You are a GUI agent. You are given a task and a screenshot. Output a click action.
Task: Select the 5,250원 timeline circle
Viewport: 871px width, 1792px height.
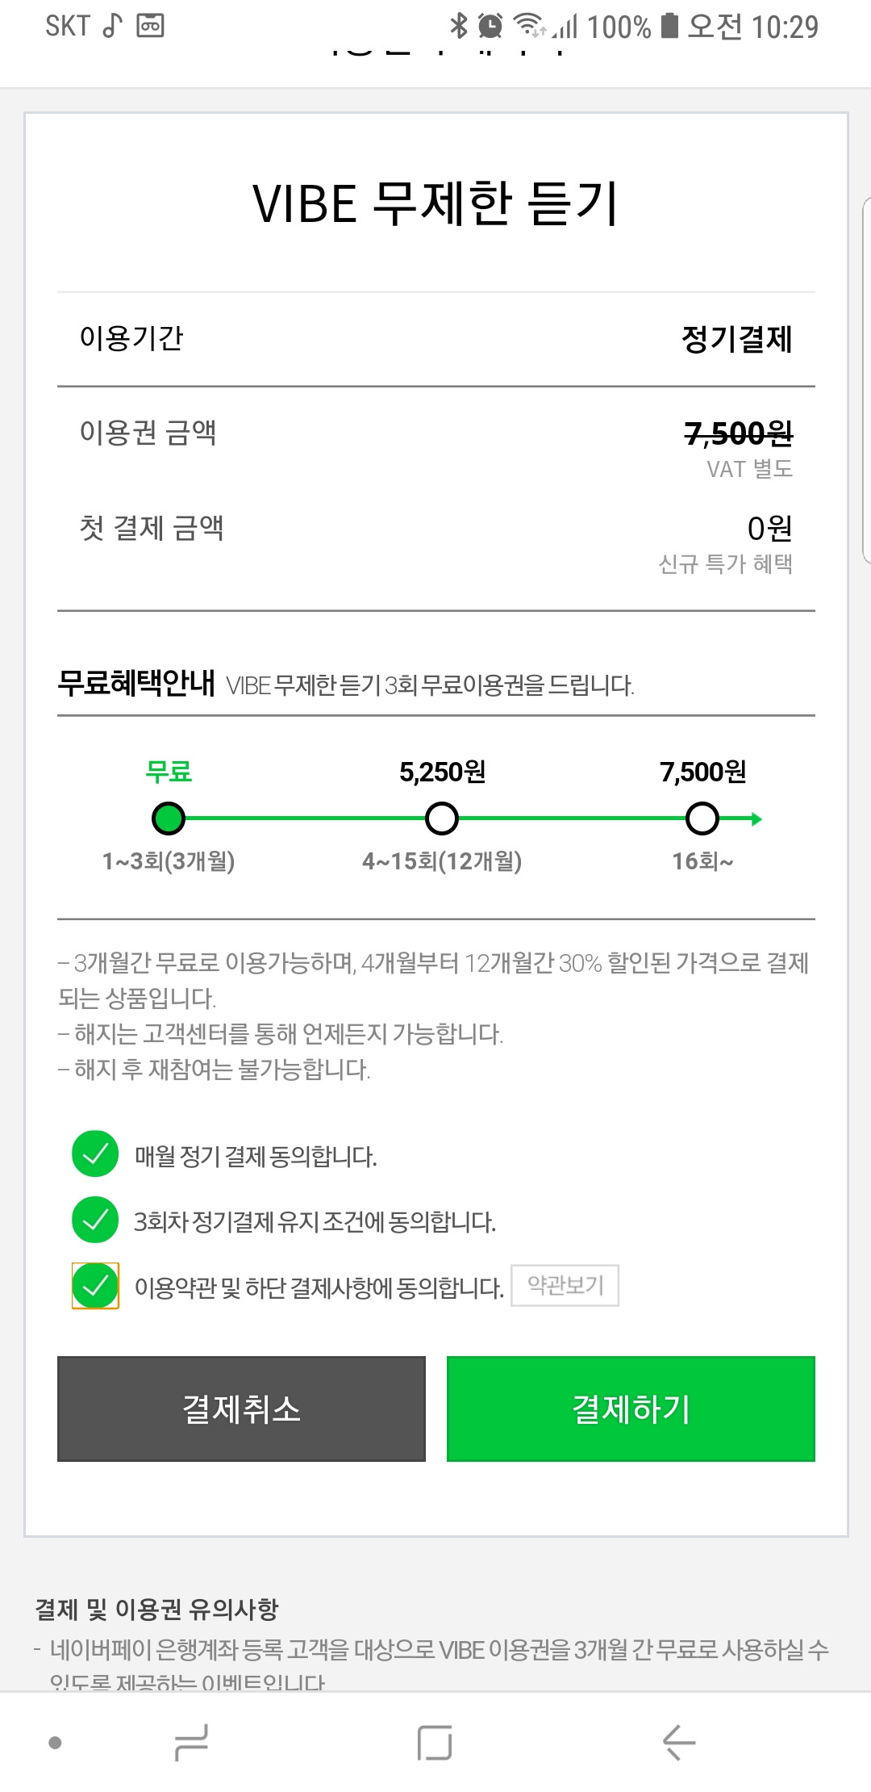click(x=442, y=819)
